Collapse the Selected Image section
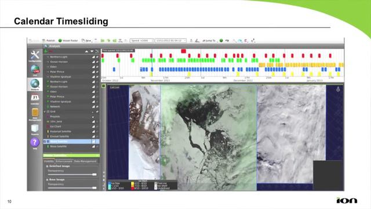Image resolution: width=371 pixels, height=209 pixels. pos(47,167)
